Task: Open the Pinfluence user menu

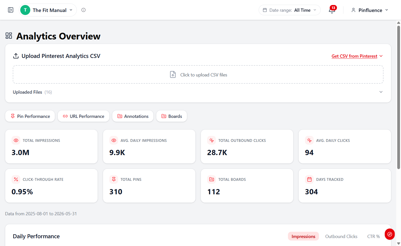Action: [x=369, y=10]
